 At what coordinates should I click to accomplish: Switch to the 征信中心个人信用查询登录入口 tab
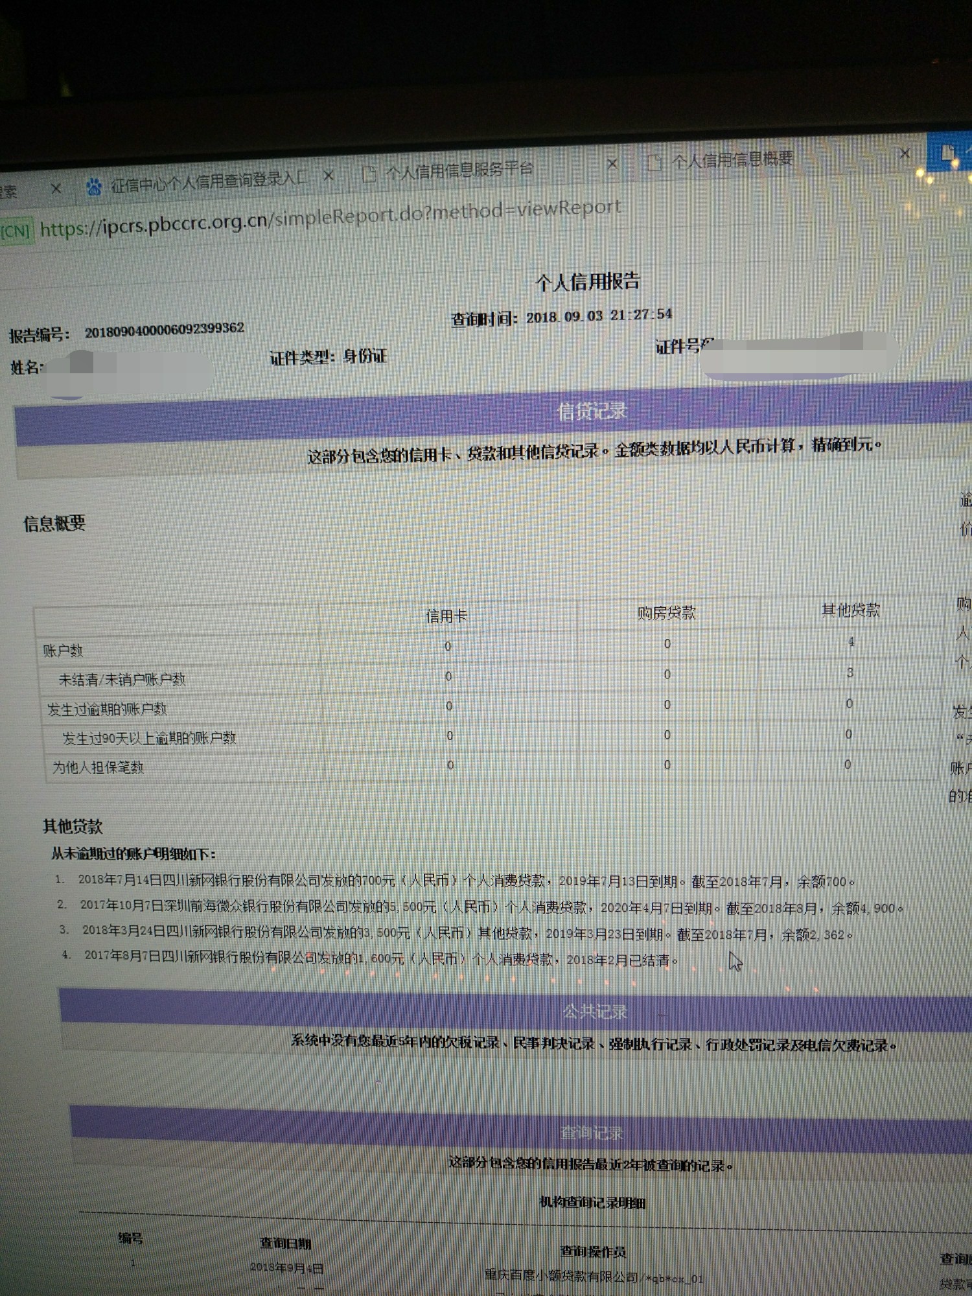[209, 183]
